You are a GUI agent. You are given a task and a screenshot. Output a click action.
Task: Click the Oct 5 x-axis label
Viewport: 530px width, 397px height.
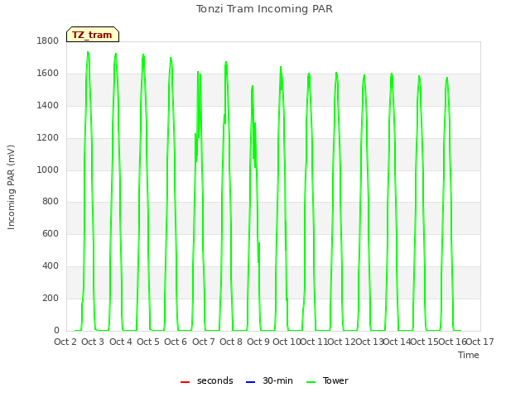click(148, 342)
